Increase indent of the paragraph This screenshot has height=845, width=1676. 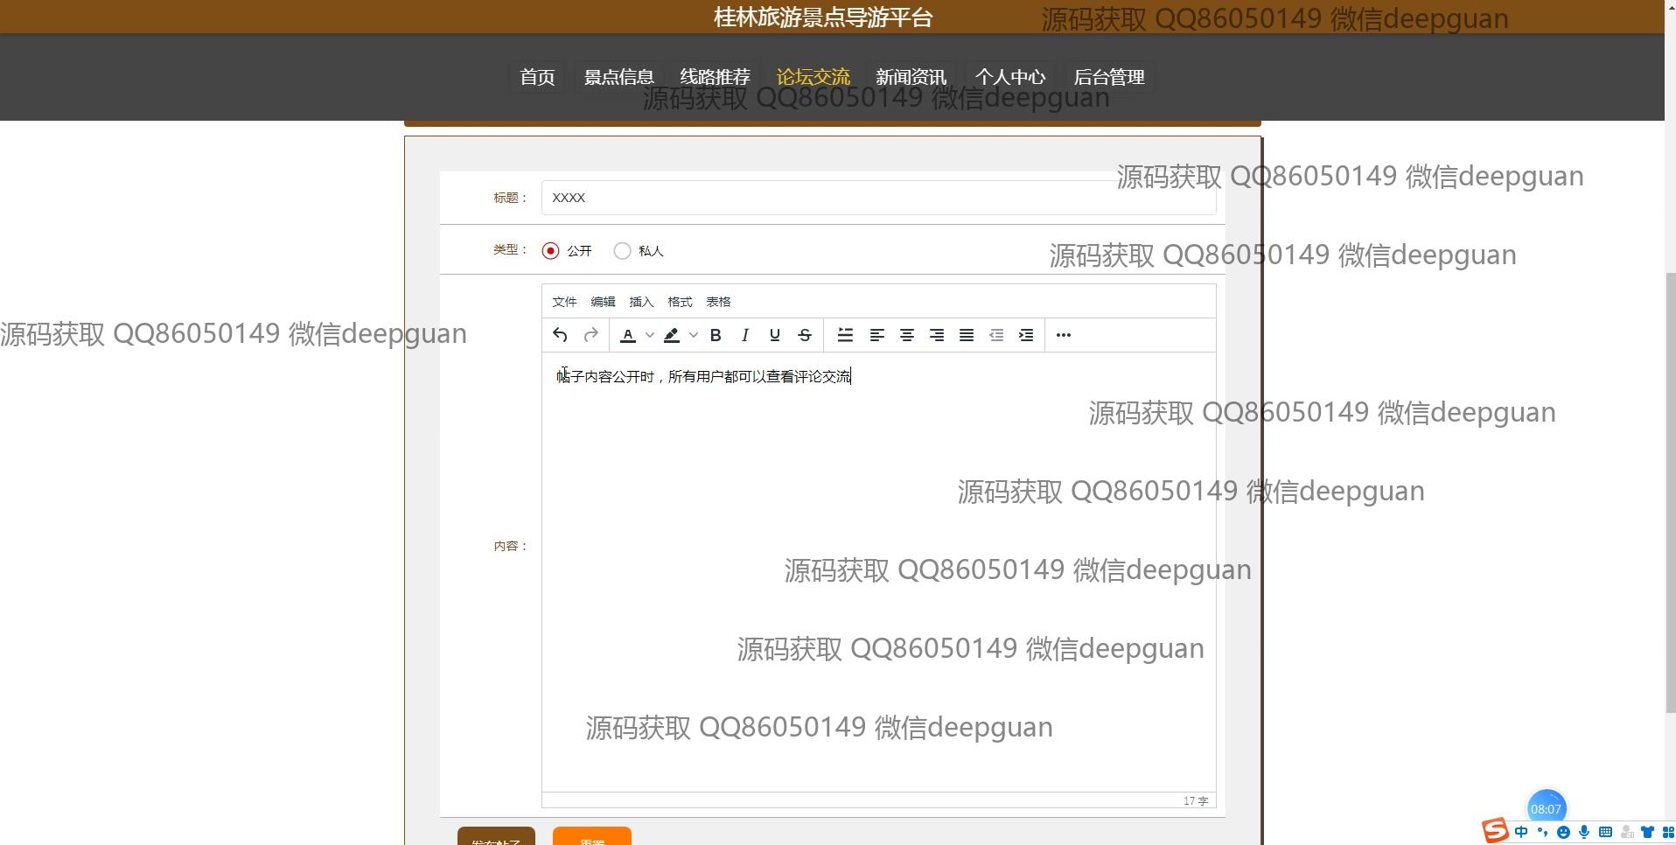1026,335
